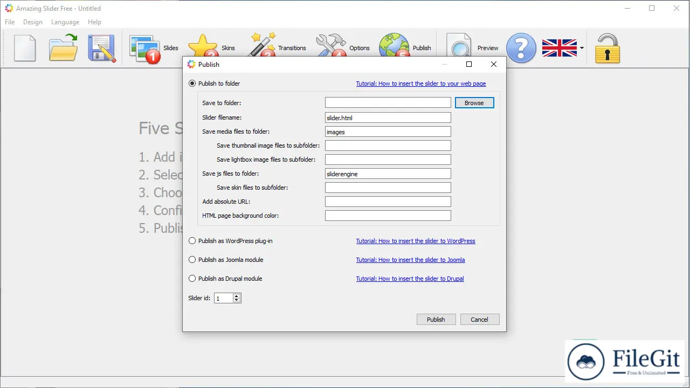
Task: Open tutorial link for web page insertion
Action: coord(421,84)
